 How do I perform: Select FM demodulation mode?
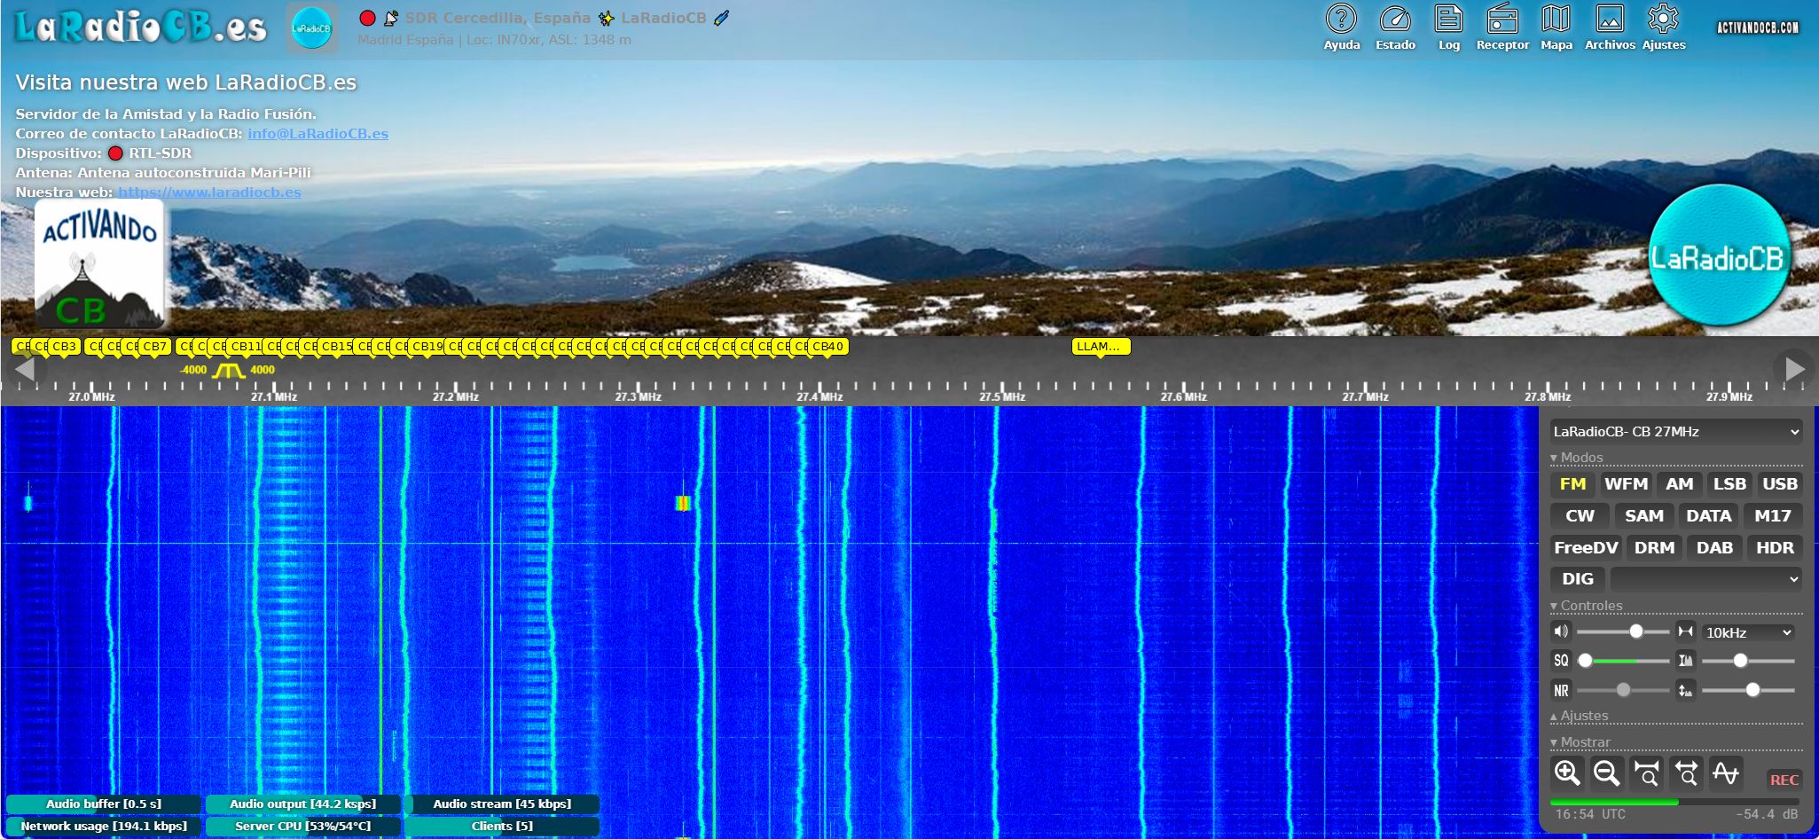(1572, 484)
